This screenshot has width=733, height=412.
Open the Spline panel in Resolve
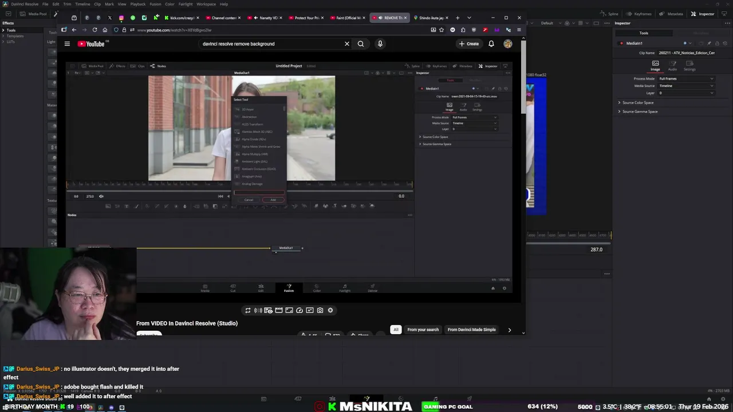point(610,14)
